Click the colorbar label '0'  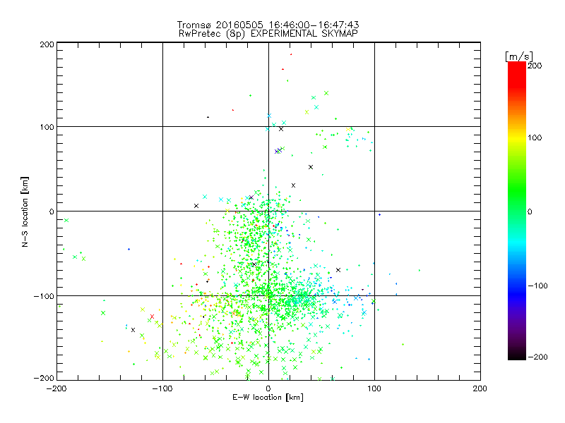coord(530,211)
